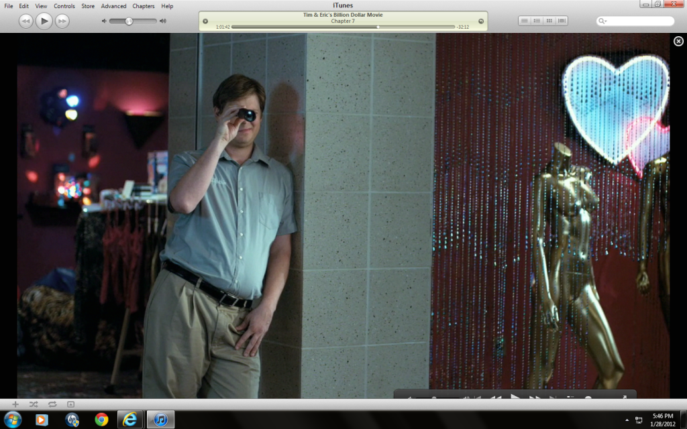Click the max-volume speaker icon
The image size is (687, 429).
163,21
